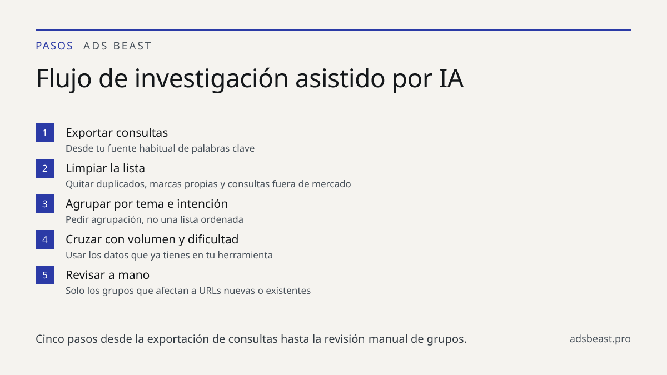Click the step number 4 badge

point(45,239)
